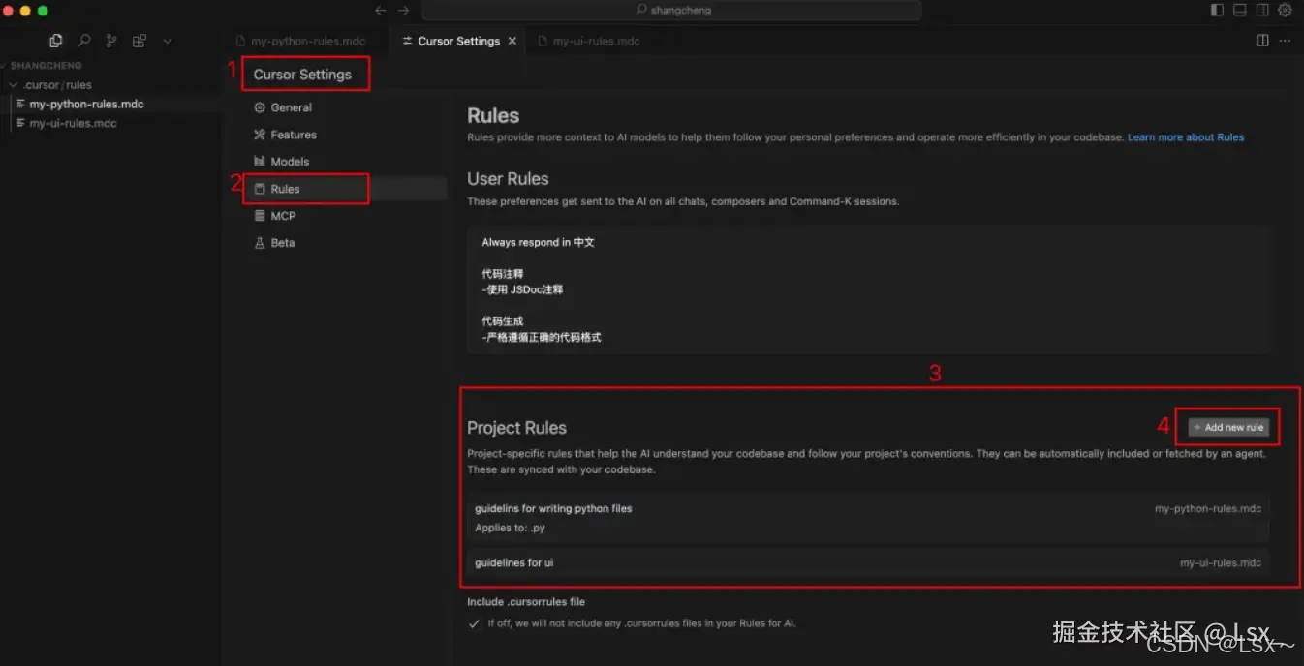Click my-ui-rules.mdc label in Project Rules

[1221, 562]
